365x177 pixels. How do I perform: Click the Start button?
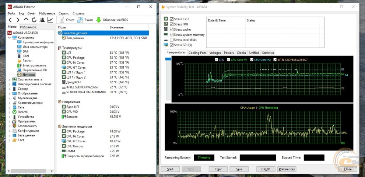pos(170,169)
